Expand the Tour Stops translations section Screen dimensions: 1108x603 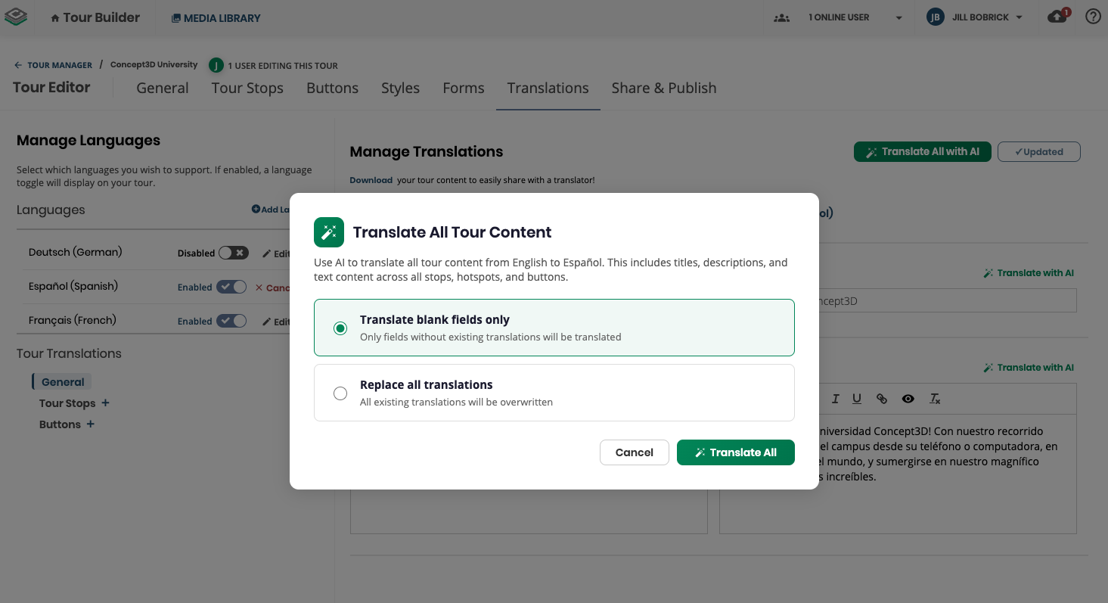105,403
